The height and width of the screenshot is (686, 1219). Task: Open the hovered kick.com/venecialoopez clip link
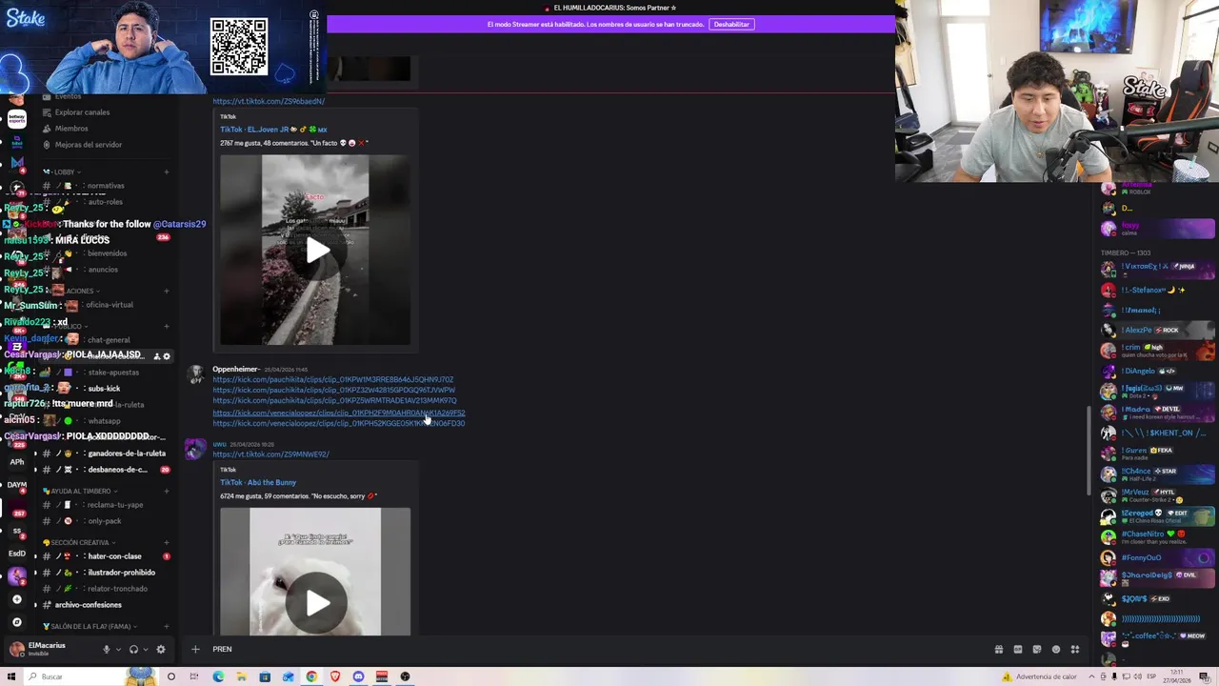tap(338, 414)
